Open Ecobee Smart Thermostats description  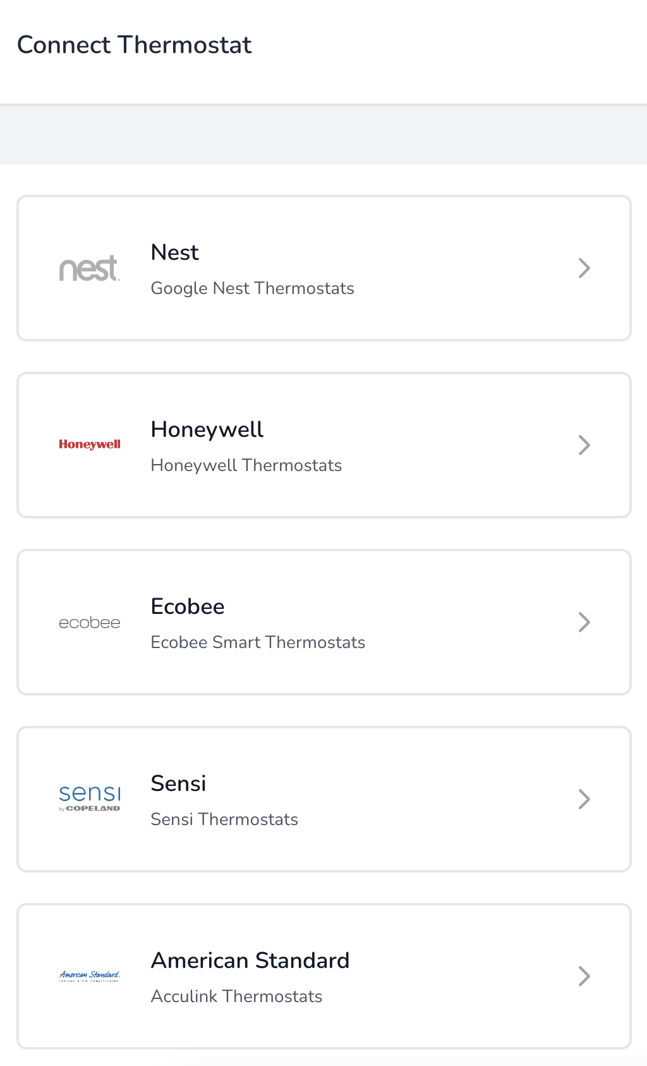258,642
